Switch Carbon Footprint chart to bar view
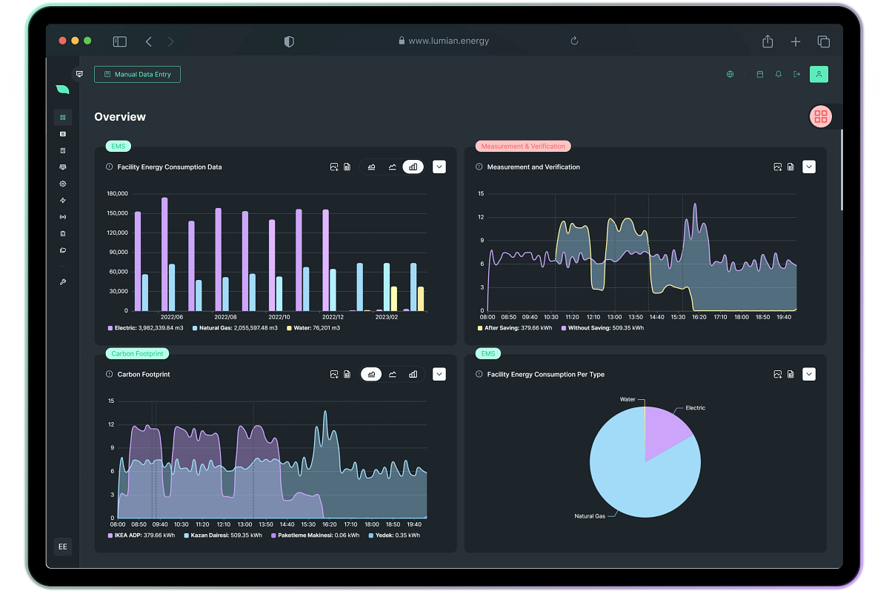889x591 pixels. click(413, 374)
